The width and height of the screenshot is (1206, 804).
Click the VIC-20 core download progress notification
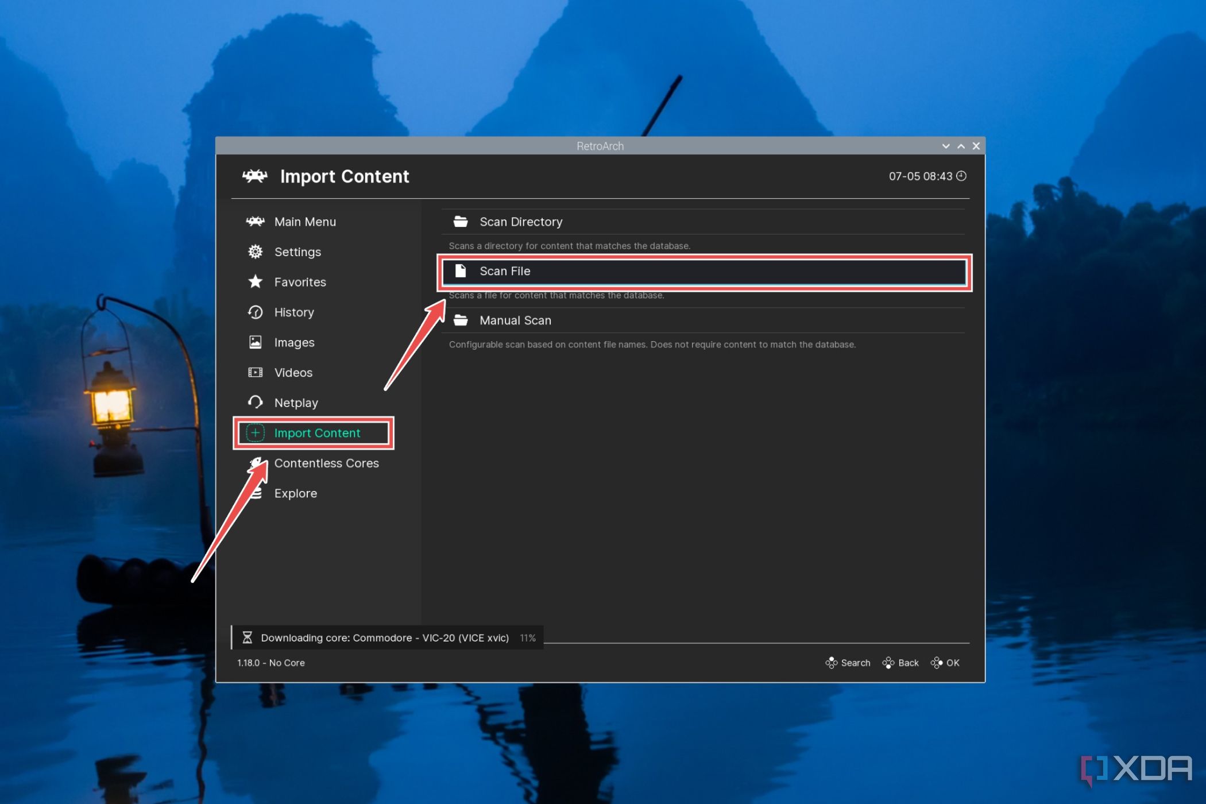click(388, 637)
